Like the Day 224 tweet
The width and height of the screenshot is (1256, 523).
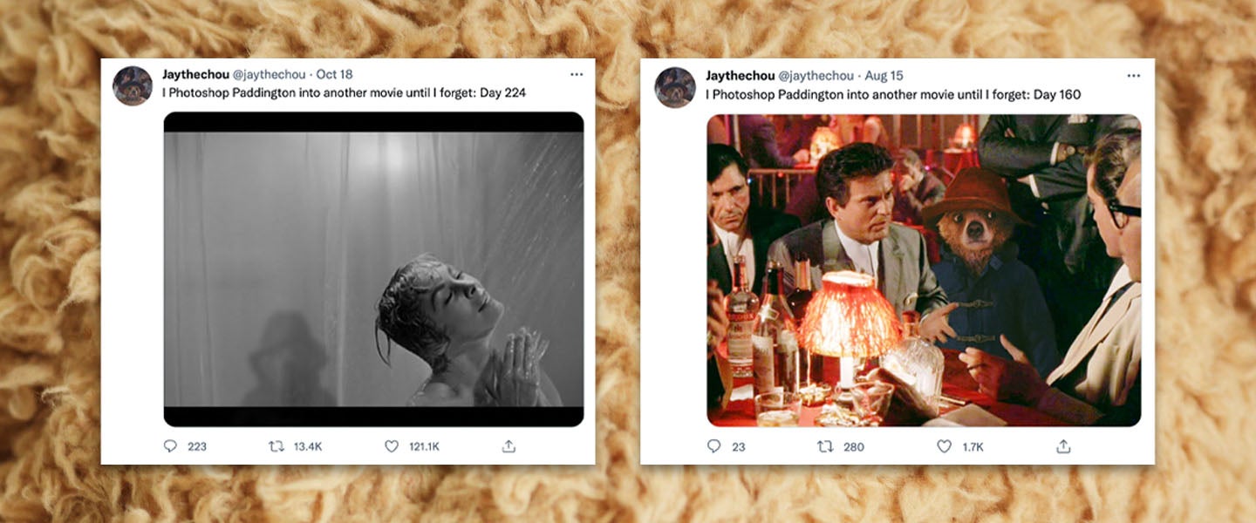pyautogui.click(x=392, y=446)
